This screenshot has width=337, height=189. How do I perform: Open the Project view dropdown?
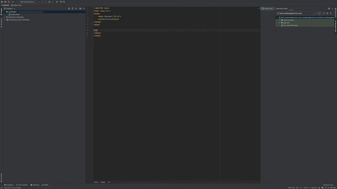coord(9,8)
